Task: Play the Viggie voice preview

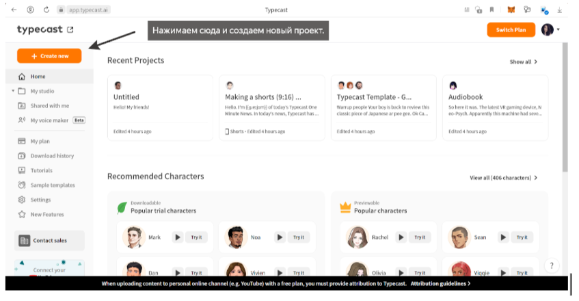Action: [503, 272]
